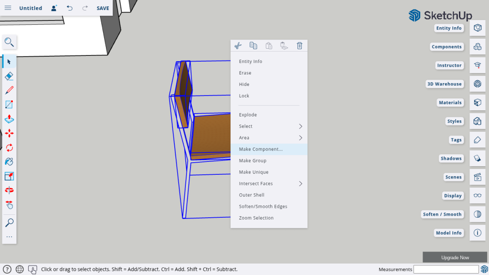Select the Eraser tool in left toolbar
Image resolution: width=489 pixels, height=275 pixels.
coord(9,76)
